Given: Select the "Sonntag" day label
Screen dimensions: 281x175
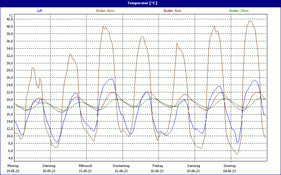Looking at the screenshot, I should pyautogui.click(x=230, y=166).
